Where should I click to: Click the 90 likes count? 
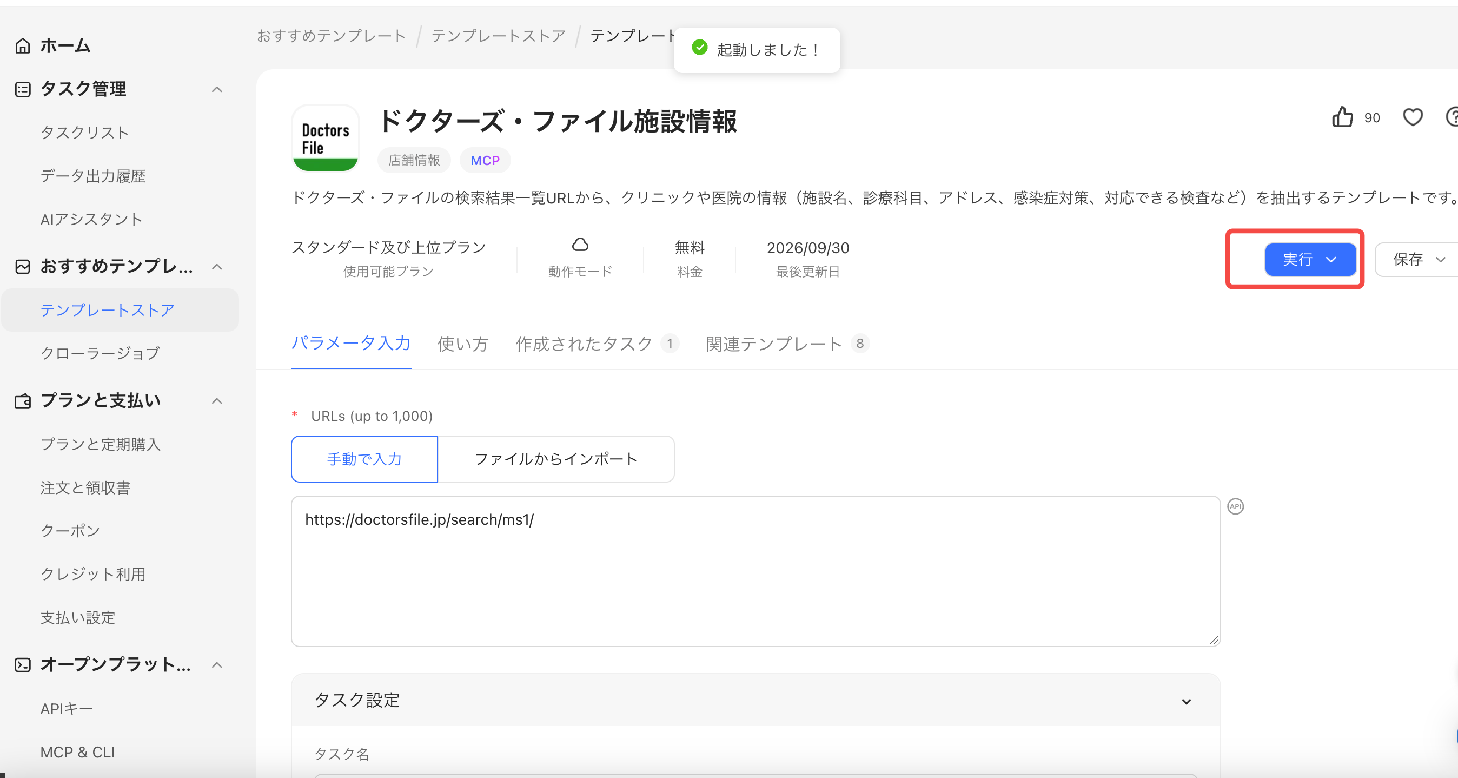tap(1372, 118)
